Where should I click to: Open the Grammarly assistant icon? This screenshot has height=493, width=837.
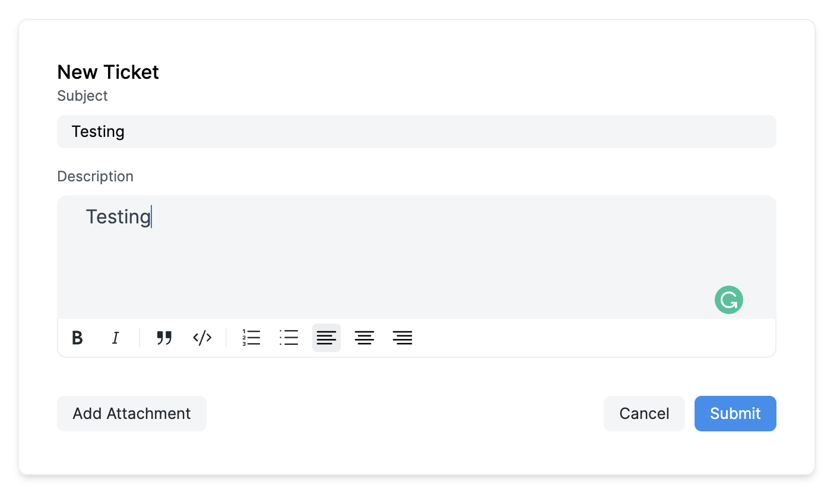coord(728,300)
